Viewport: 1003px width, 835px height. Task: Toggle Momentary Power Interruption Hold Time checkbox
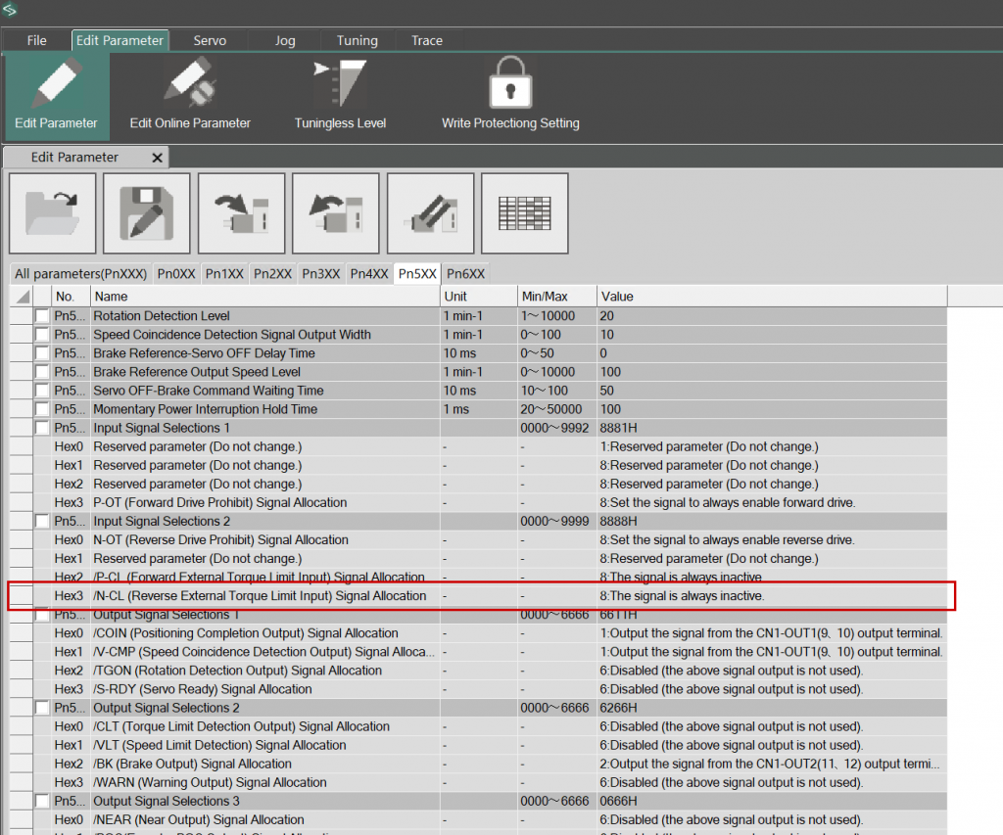pyautogui.click(x=42, y=409)
